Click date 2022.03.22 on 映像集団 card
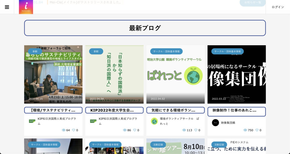 (x=219, y=99)
